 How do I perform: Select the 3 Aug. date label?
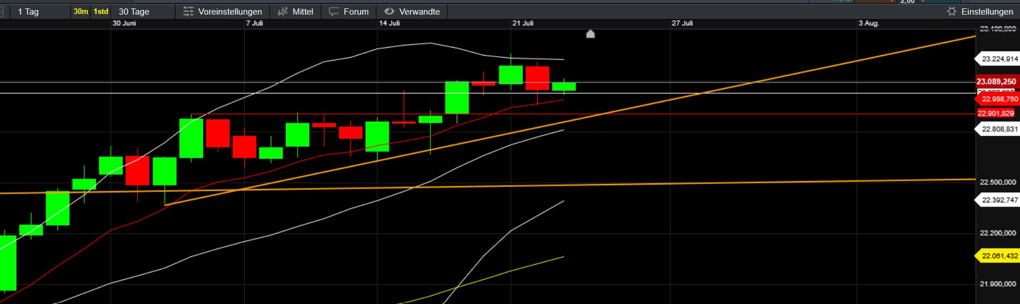[869, 24]
